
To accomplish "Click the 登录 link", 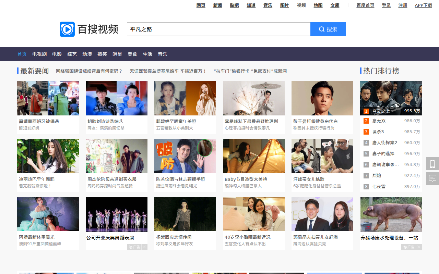I will 387,5.
